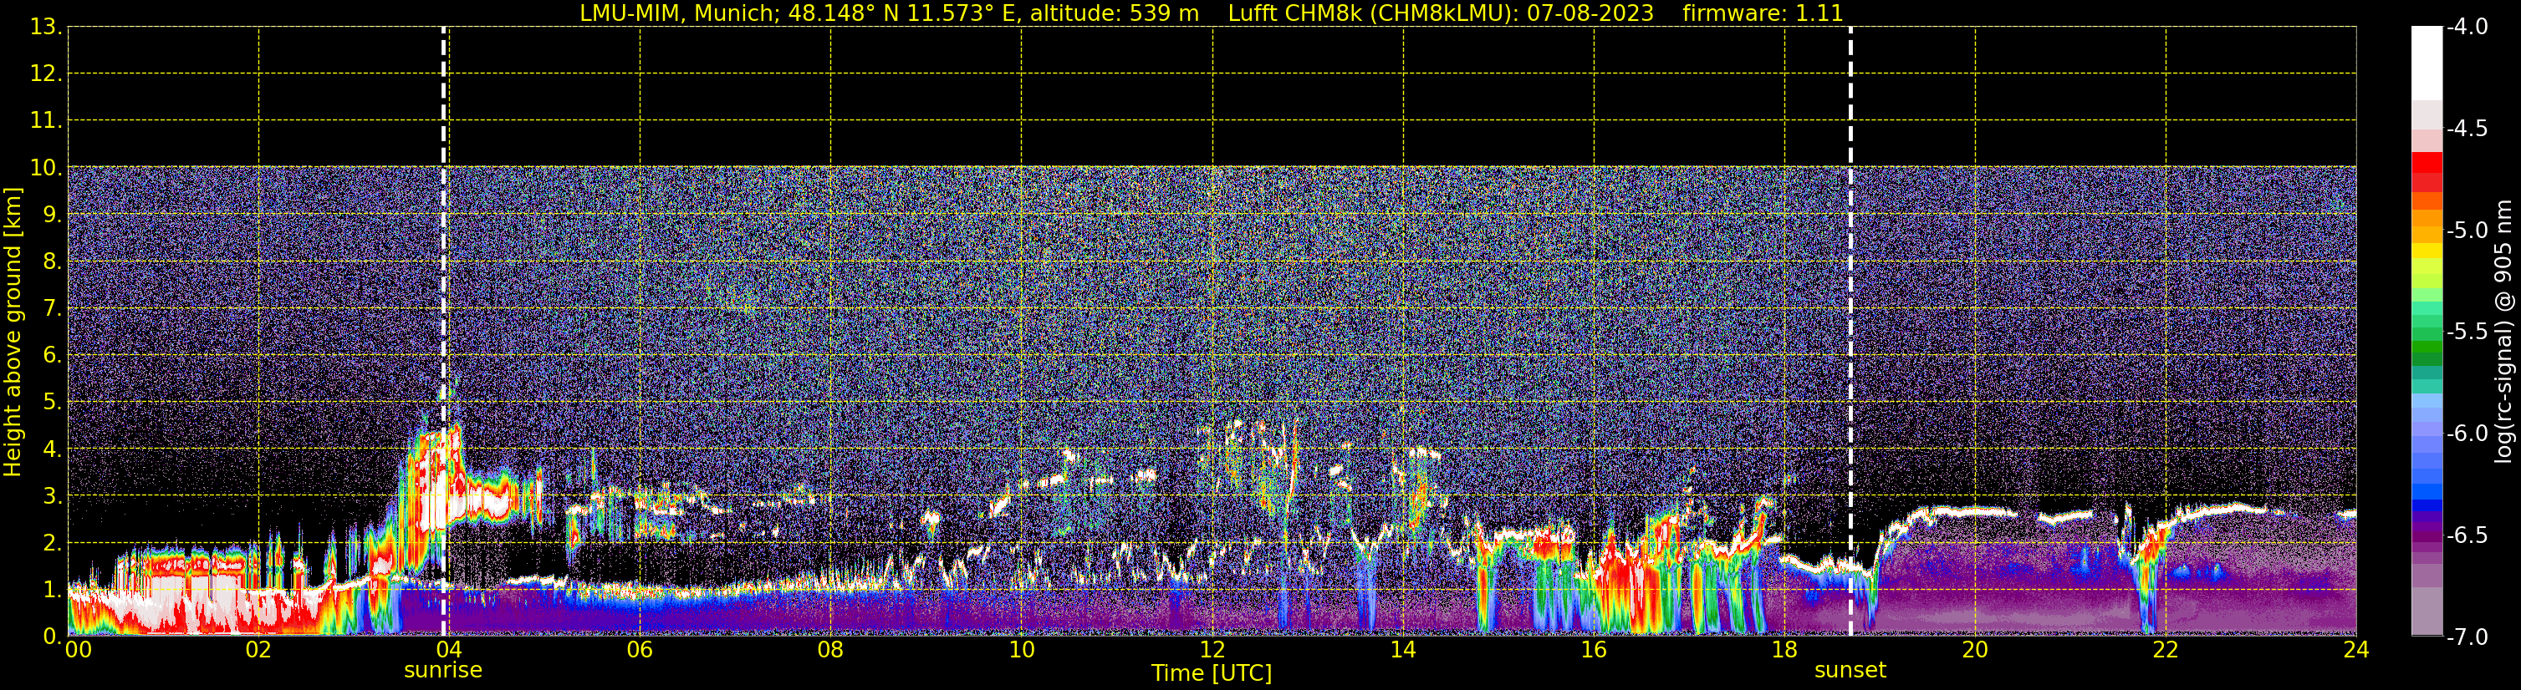The height and width of the screenshot is (690, 2521).
Task: Click the '1.' height tick label
Action: pyautogui.click(x=53, y=589)
